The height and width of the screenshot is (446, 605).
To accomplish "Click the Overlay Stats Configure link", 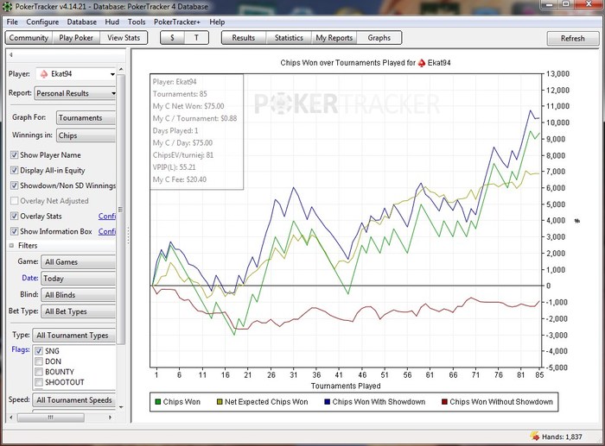I will coord(107,216).
